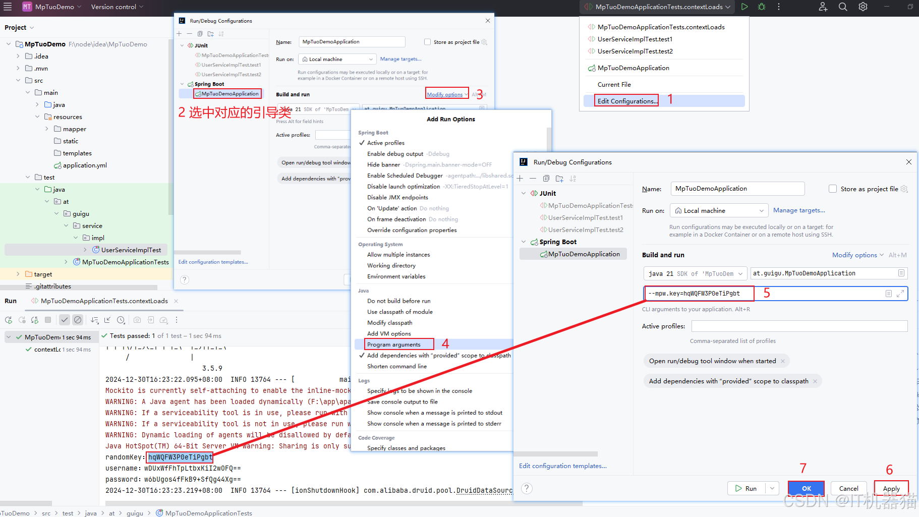This screenshot has height=517, width=919.
Task: Select MpTuoDemoApplication in front dialog tree
Action: click(x=573, y=254)
